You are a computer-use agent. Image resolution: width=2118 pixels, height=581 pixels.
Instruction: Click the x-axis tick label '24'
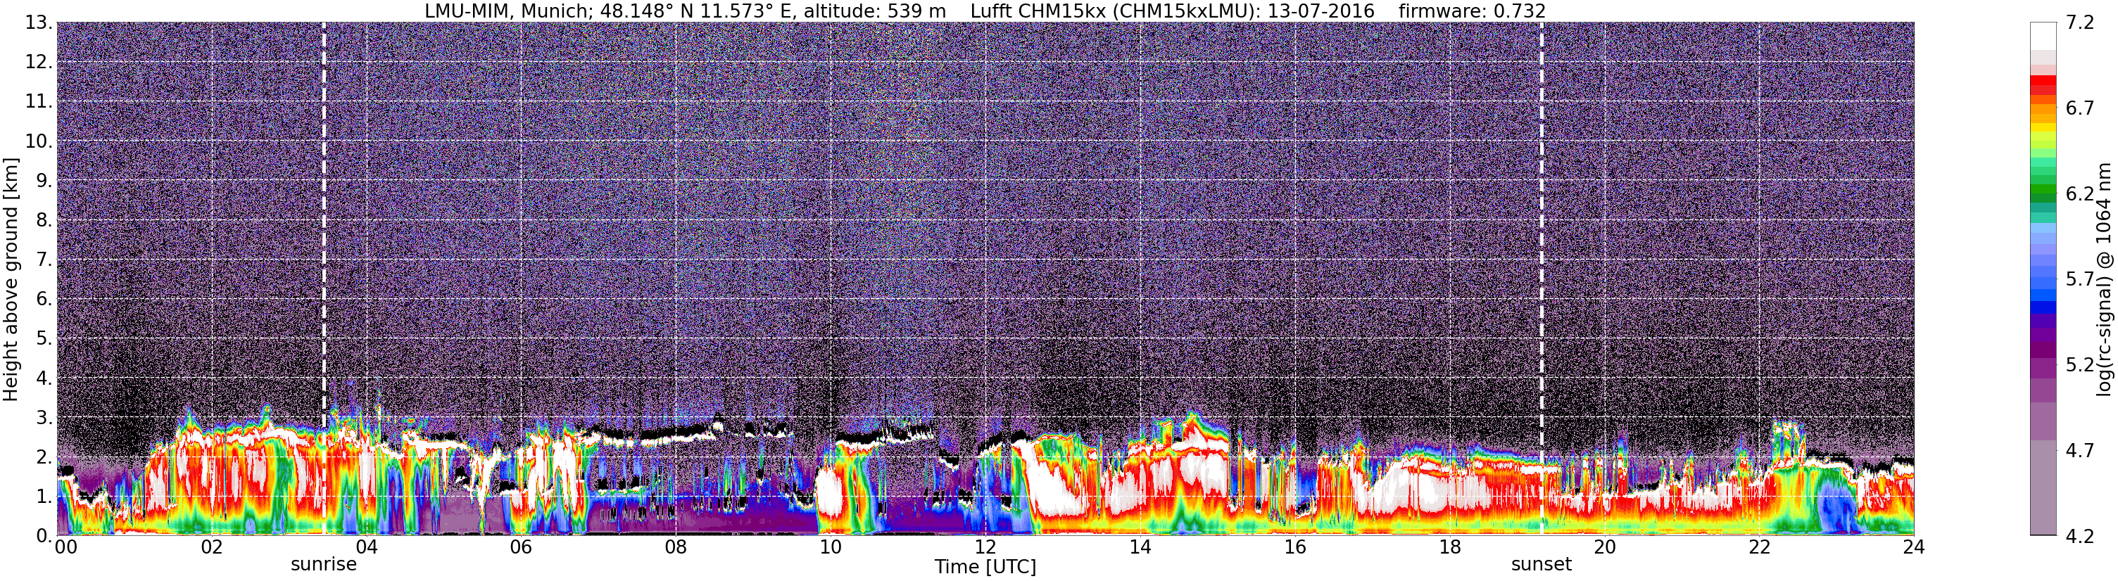pyautogui.click(x=1914, y=547)
